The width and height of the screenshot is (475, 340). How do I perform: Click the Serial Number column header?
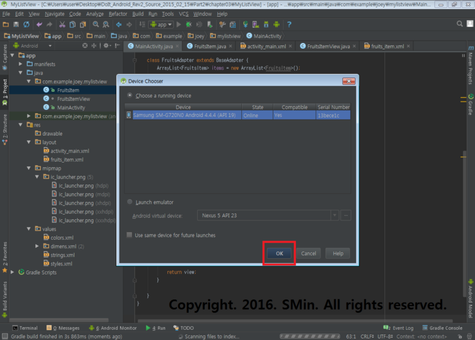333,107
